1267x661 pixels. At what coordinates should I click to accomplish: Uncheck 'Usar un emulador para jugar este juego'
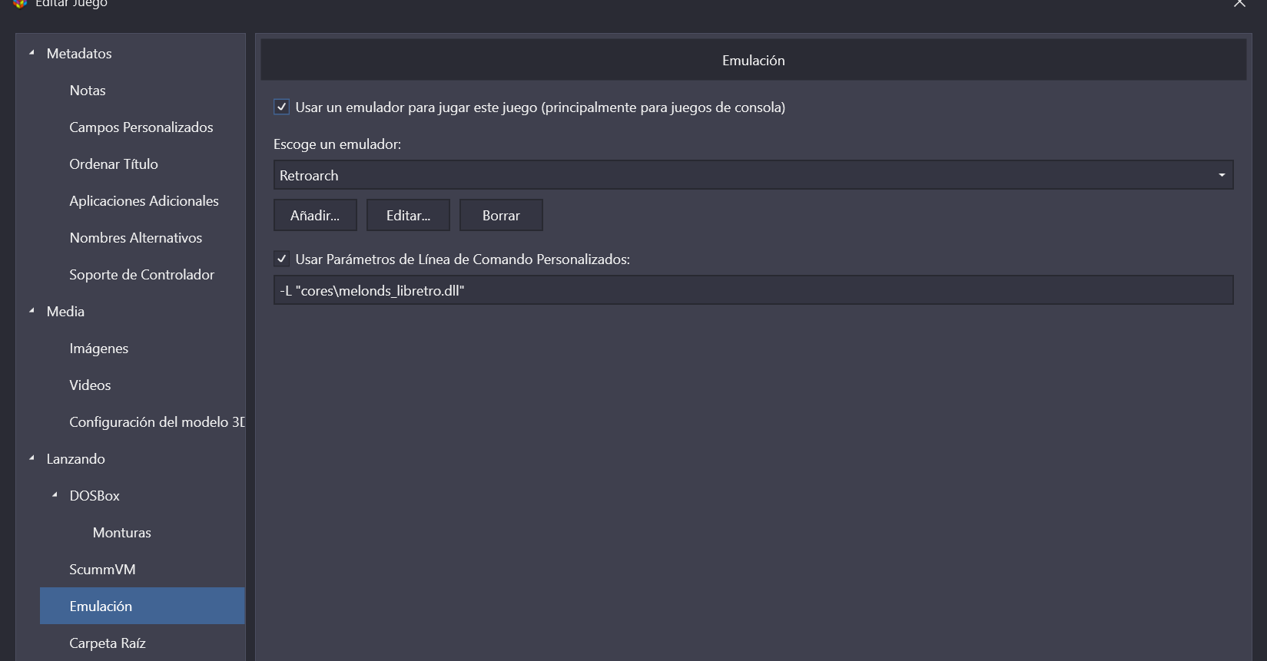pos(281,107)
